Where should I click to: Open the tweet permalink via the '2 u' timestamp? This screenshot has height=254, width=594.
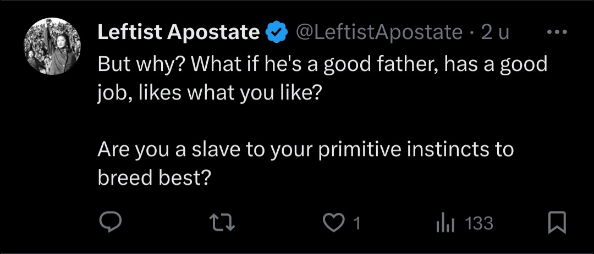click(495, 32)
